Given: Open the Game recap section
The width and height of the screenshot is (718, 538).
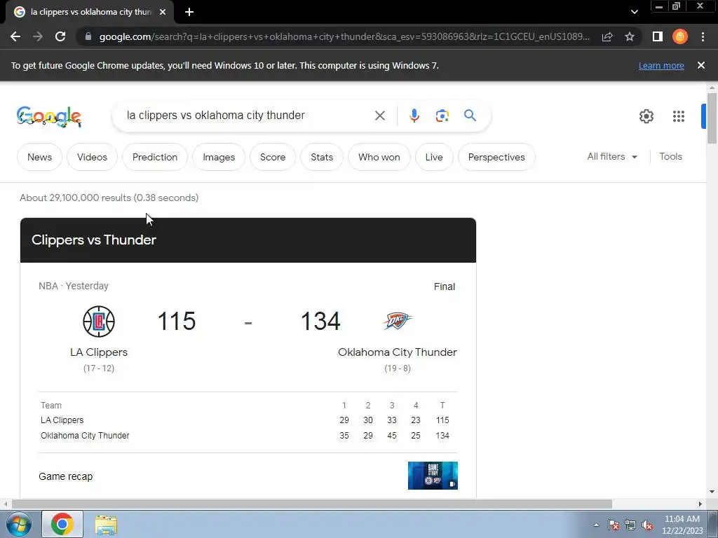Looking at the screenshot, I should tap(65, 476).
